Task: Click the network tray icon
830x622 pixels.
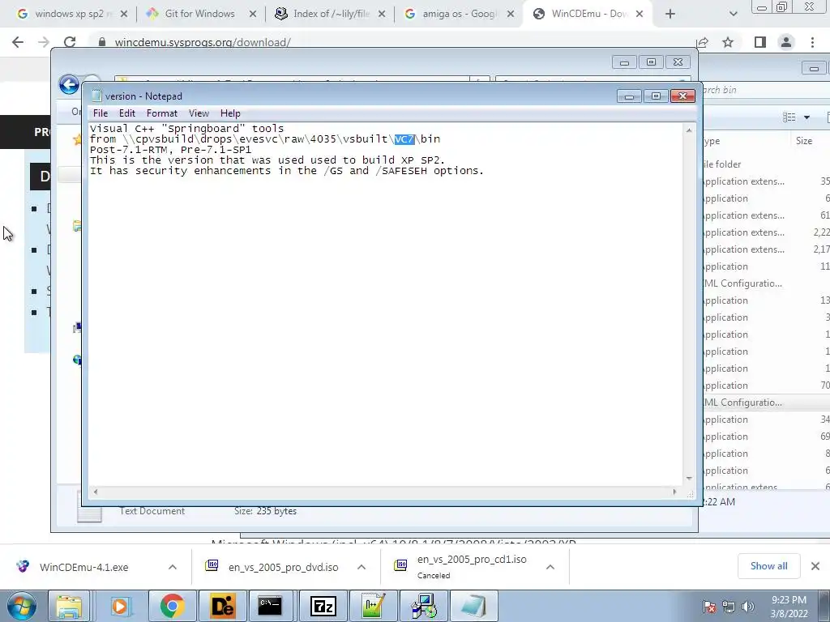Action: click(x=729, y=607)
